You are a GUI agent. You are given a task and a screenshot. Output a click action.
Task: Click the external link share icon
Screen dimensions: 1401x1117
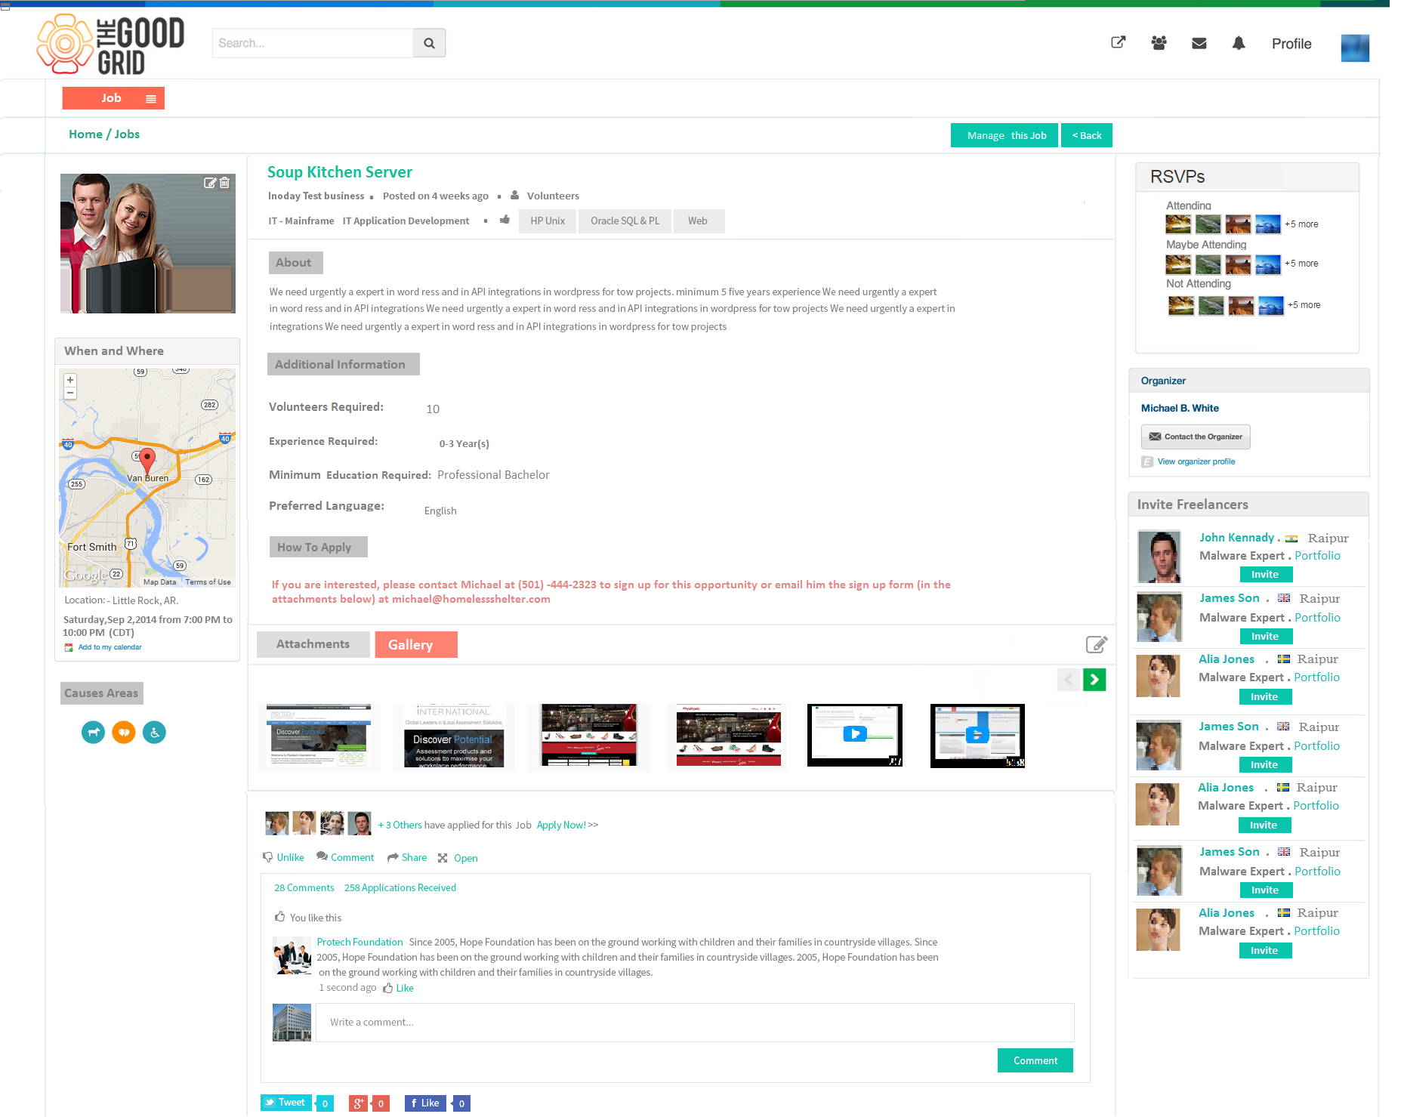1119,42
